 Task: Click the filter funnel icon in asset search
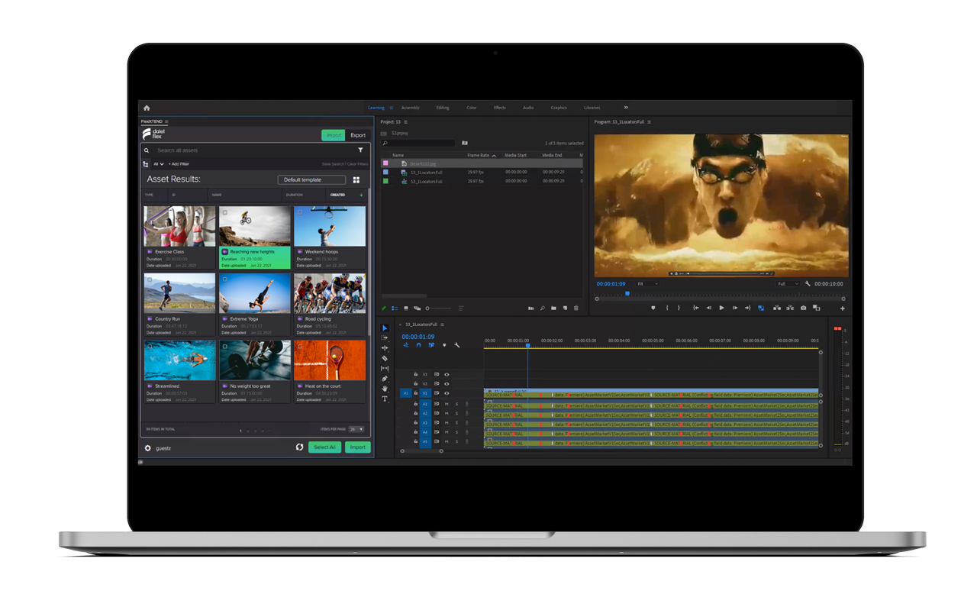click(x=360, y=150)
